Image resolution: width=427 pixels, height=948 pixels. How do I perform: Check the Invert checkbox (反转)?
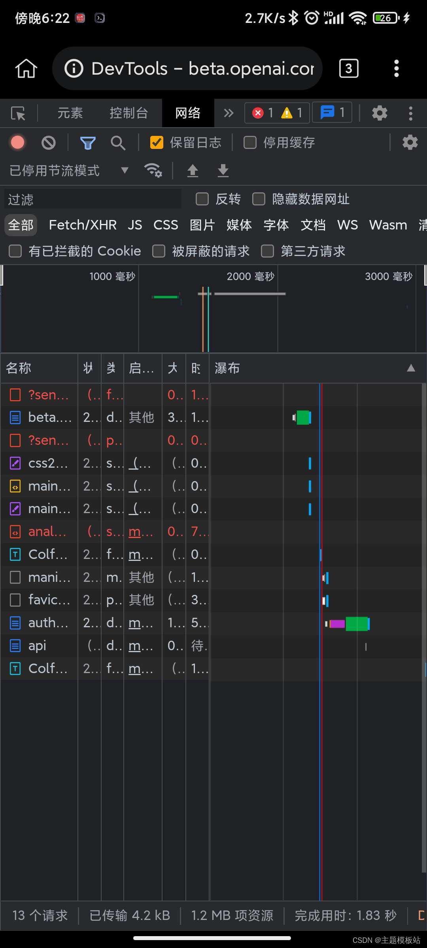(x=202, y=199)
